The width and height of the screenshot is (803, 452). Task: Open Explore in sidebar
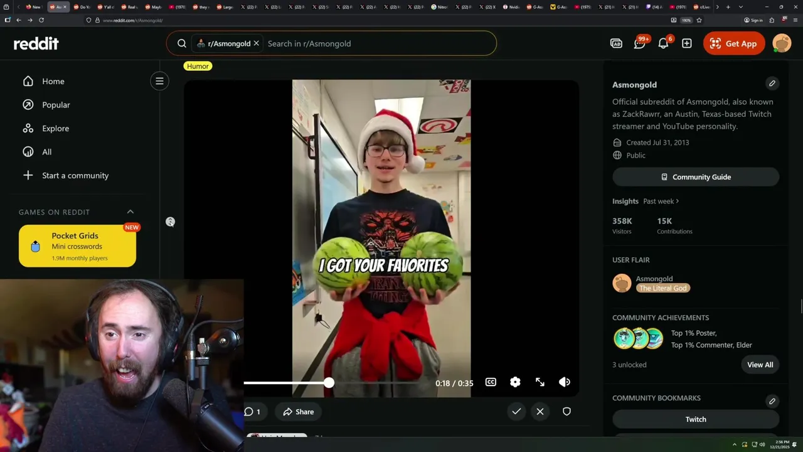[x=55, y=128]
